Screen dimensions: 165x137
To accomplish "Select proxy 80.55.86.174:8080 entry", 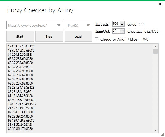I will [20, 129].
